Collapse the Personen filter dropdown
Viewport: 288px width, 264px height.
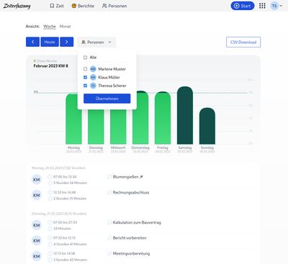[96, 42]
